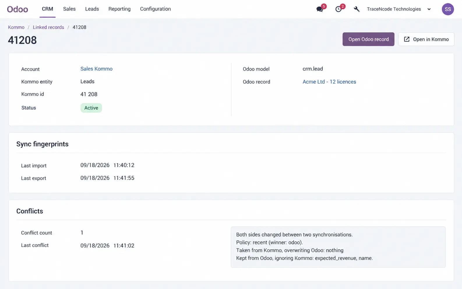Click the Odoo record field label
The width and height of the screenshot is (462, 289).
(x=256, y=82)
